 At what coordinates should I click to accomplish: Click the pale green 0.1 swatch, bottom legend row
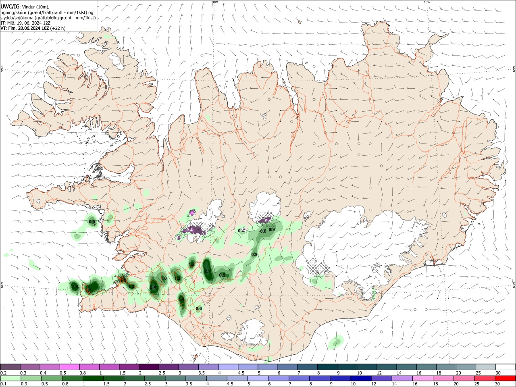click(x=10, y=378)
